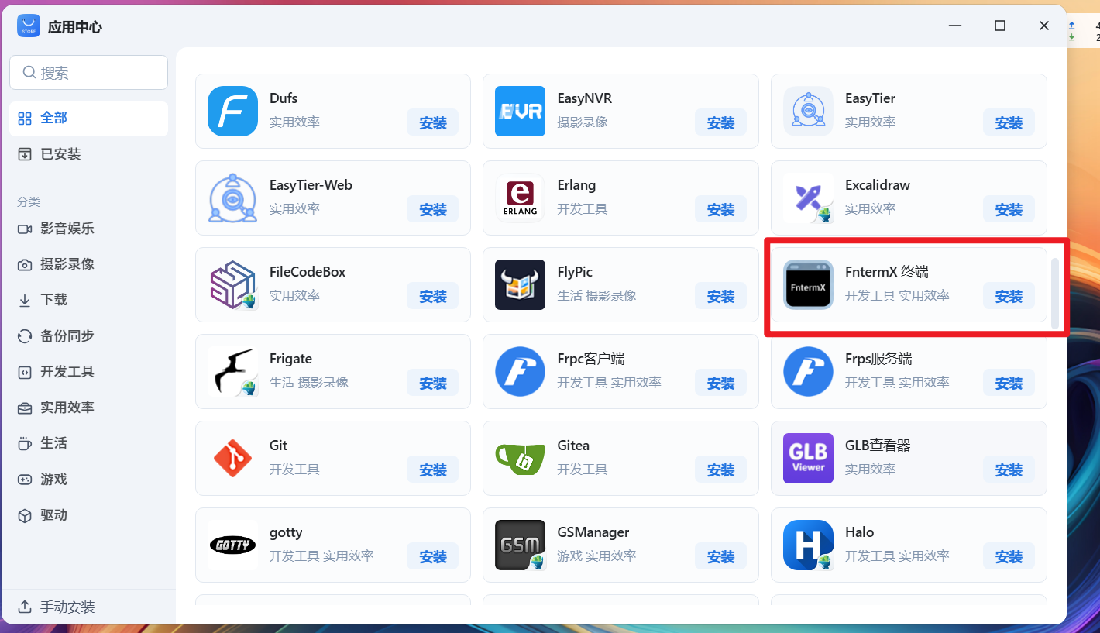Install the FileCodeBox app
The height and width of the screenshot is (633, 1100).
pyautogui.click(x=433, y=296)
